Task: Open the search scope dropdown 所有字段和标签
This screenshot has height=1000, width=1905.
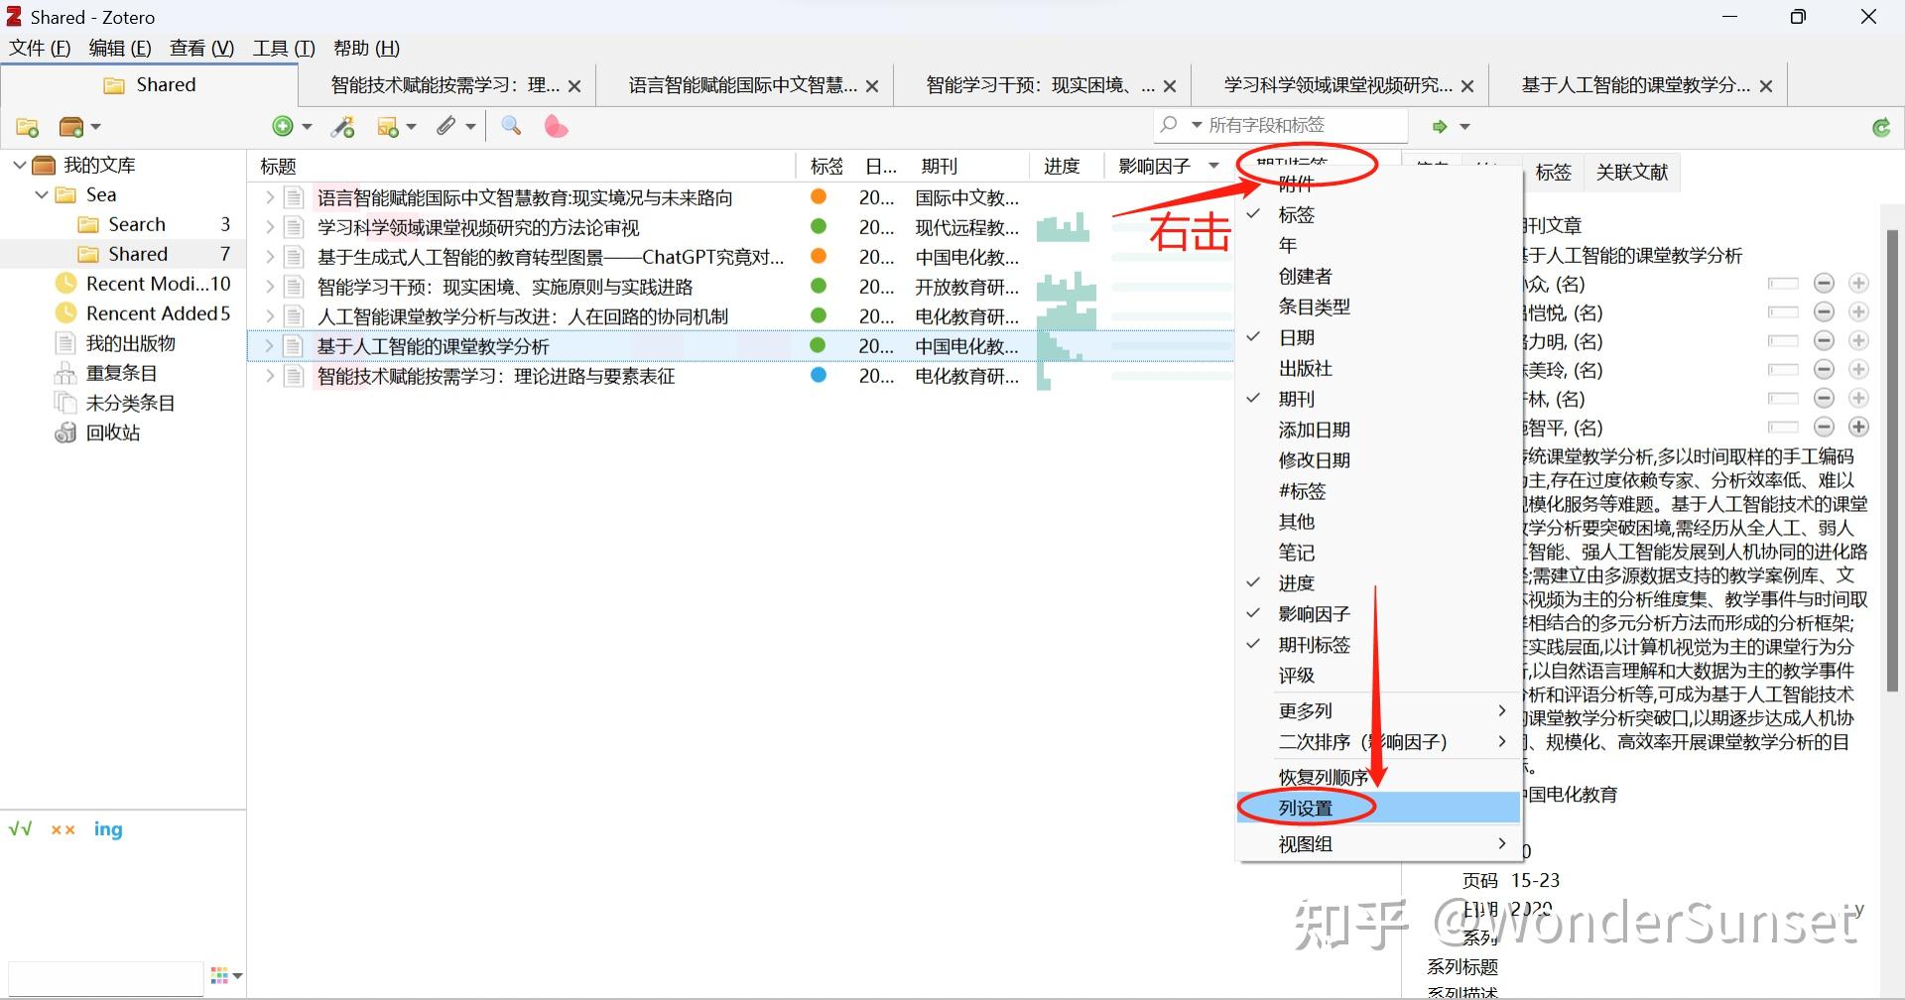Action: click(1196, 125)
